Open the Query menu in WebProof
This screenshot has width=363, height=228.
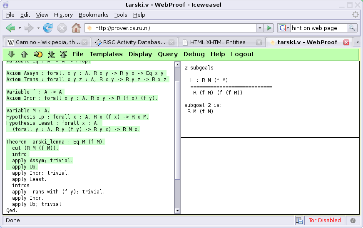(168, 54)
